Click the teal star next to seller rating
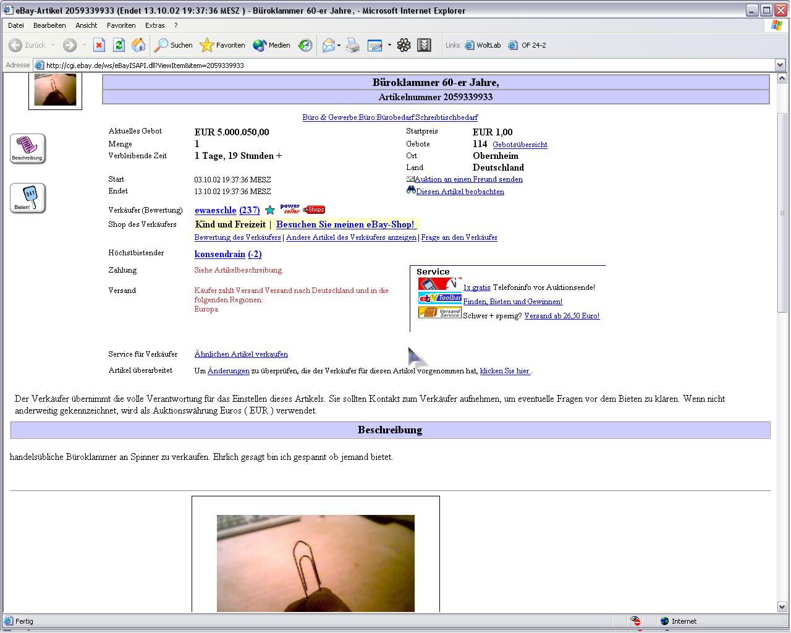 tap(270, 210)
